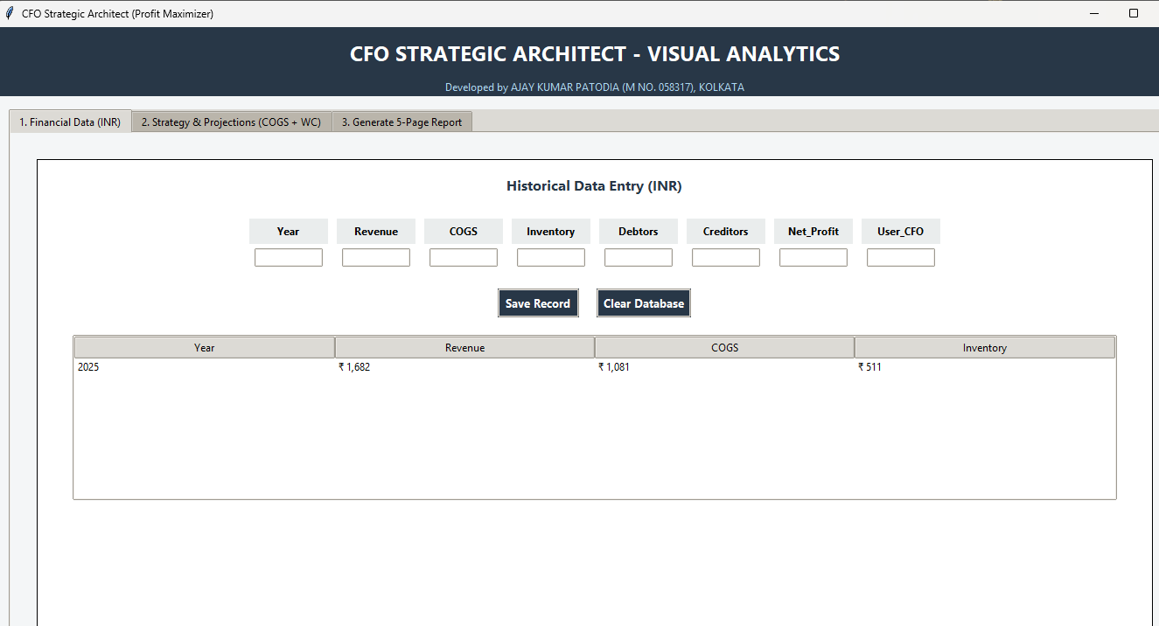1159x626 pixels.
Task: Click the Creditors entry field
Action: pos(726,258)
